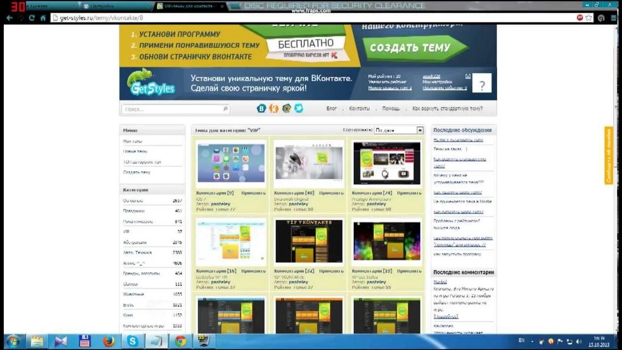
Task: Open 'как запустить програму' discussion
Action: 457,254
